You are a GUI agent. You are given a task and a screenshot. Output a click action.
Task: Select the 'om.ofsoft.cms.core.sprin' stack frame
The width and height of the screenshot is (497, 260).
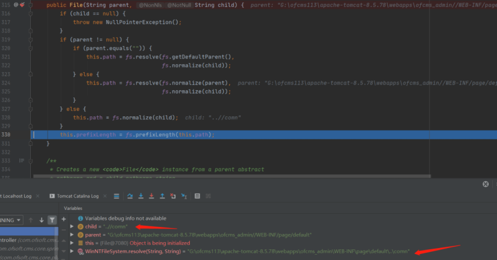29,249
